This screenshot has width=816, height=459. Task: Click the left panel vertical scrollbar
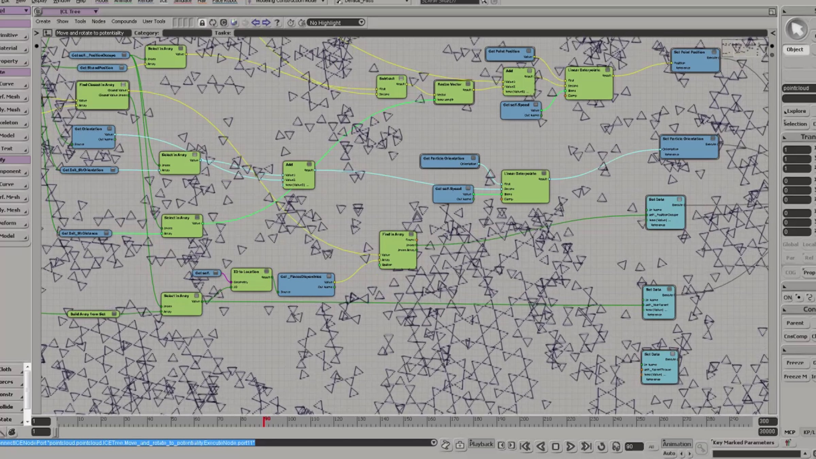(27, 394)
